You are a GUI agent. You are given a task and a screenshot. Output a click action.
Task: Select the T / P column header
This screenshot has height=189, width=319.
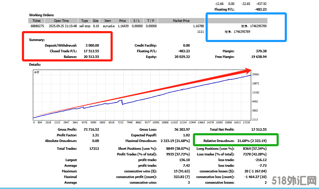150,21
